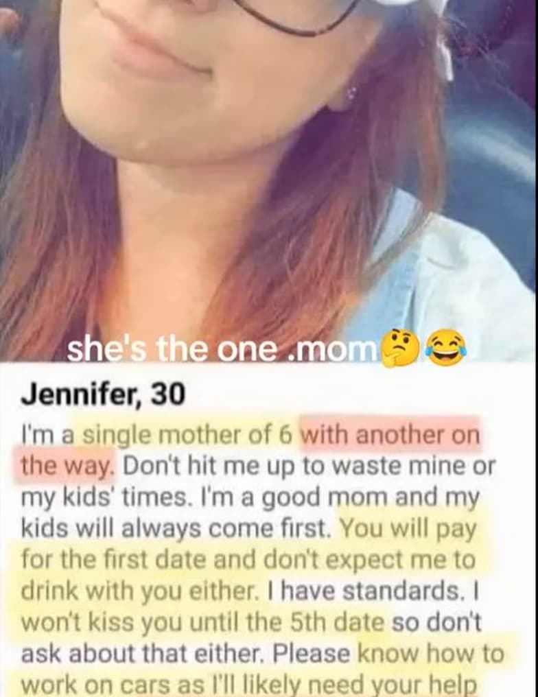Select "kids will always come first." sentence

click(x=177, y=529)
